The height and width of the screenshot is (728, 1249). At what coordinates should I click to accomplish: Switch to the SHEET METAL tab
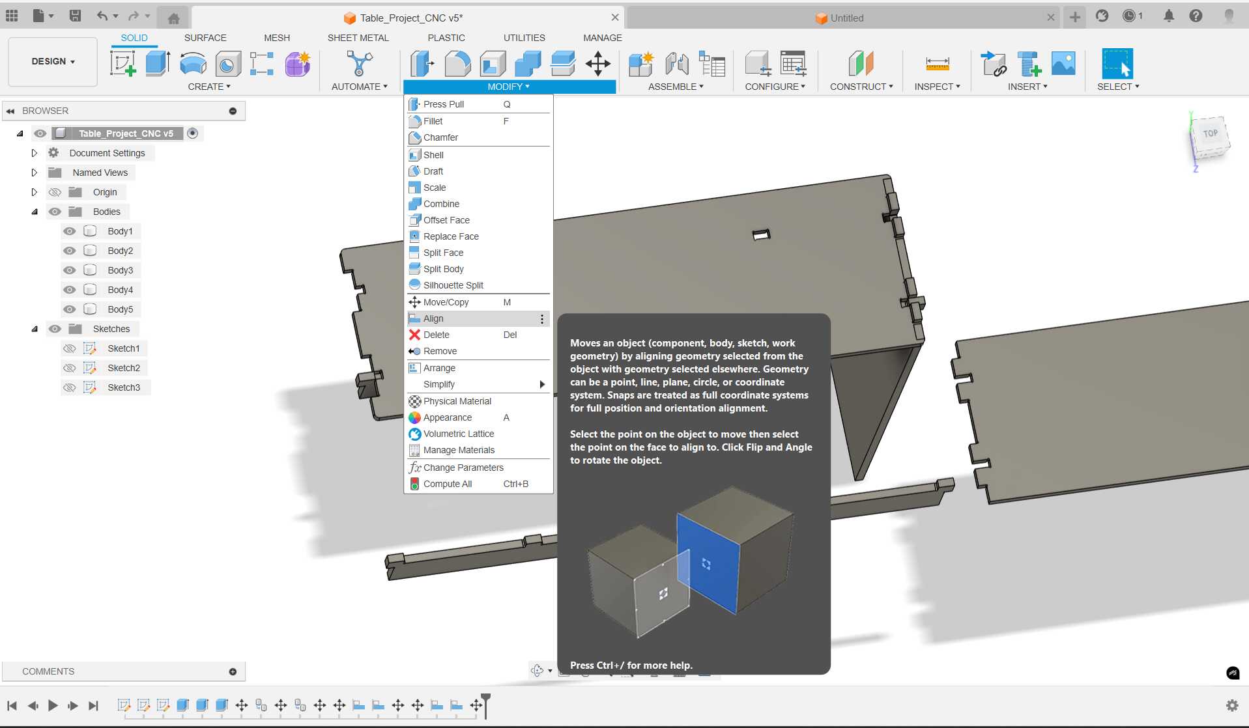point(358,38)
